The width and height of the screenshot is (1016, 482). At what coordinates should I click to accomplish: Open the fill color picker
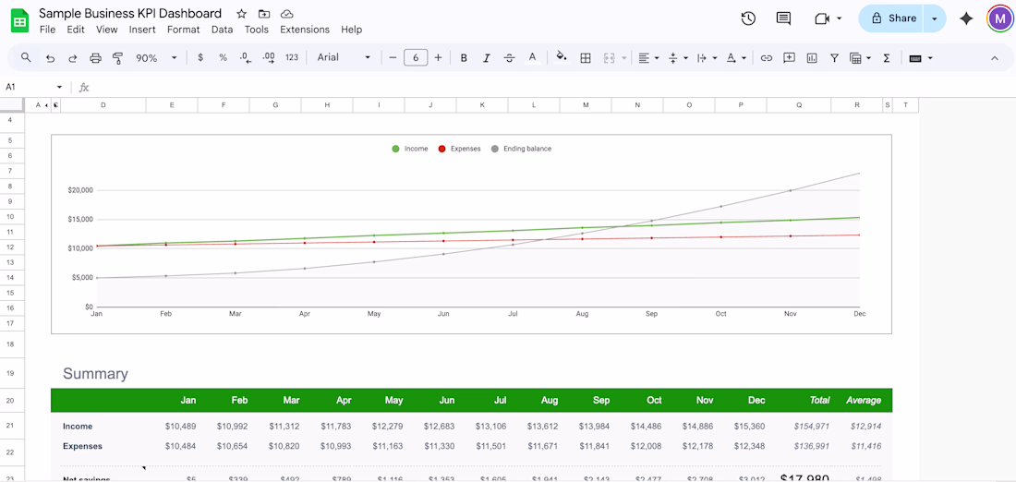point(562,57)
